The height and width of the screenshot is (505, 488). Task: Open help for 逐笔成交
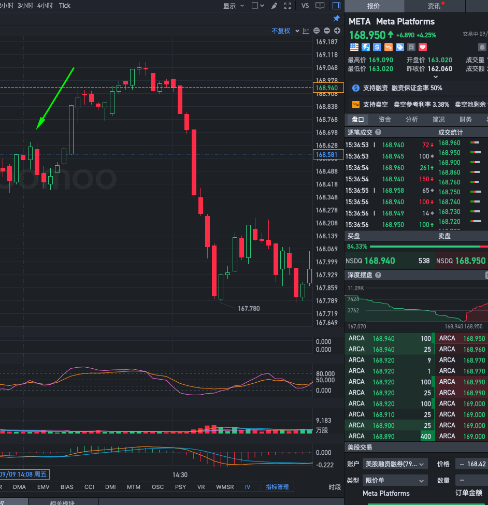coord(378,132)
